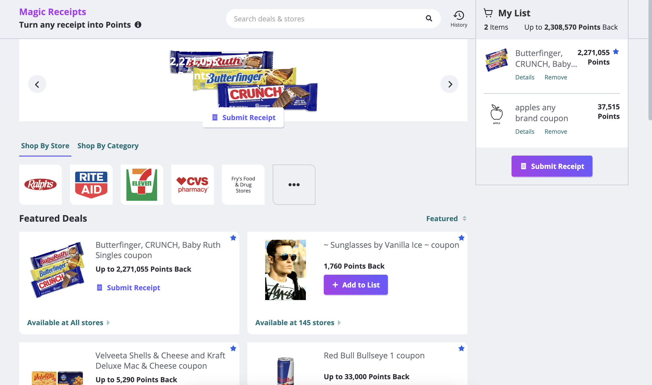Select the Ralphs store logo
652x385 pixels.
(x=40, y=184)
